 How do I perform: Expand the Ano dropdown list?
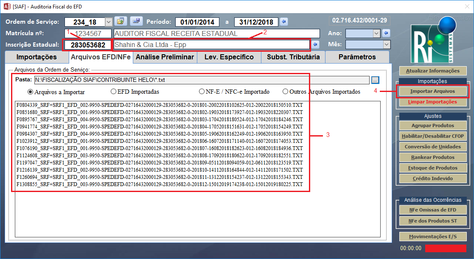(x=376, y=33)
